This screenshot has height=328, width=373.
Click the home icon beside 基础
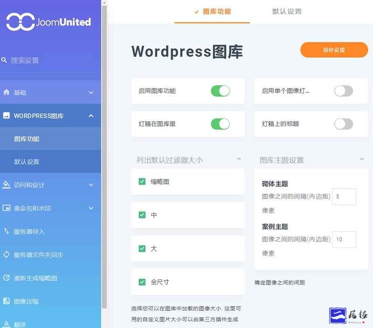tap(7, 92)
